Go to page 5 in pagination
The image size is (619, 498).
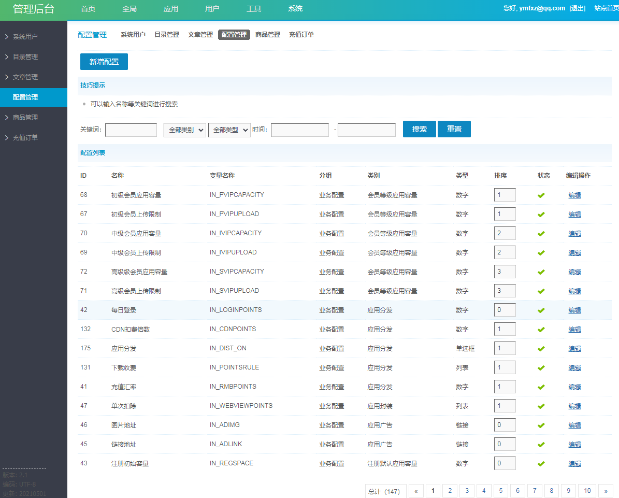pyautogui.click(x=500, y=491)
